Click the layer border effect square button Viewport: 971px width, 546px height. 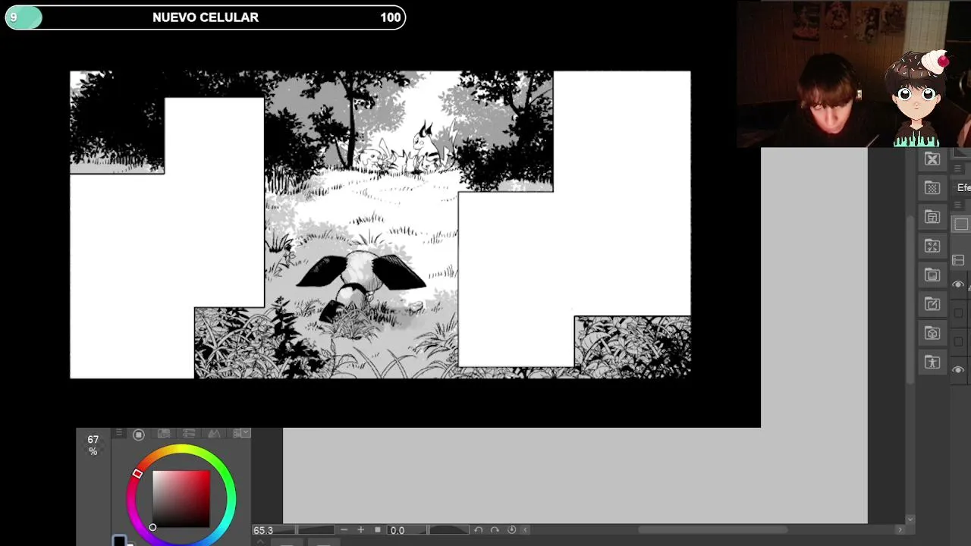(x=961, y=224)
